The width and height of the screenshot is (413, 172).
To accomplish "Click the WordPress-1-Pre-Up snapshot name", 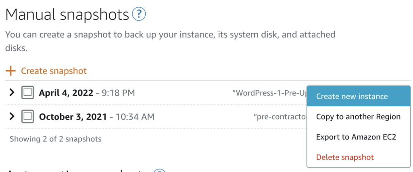I will pos(269,93).
